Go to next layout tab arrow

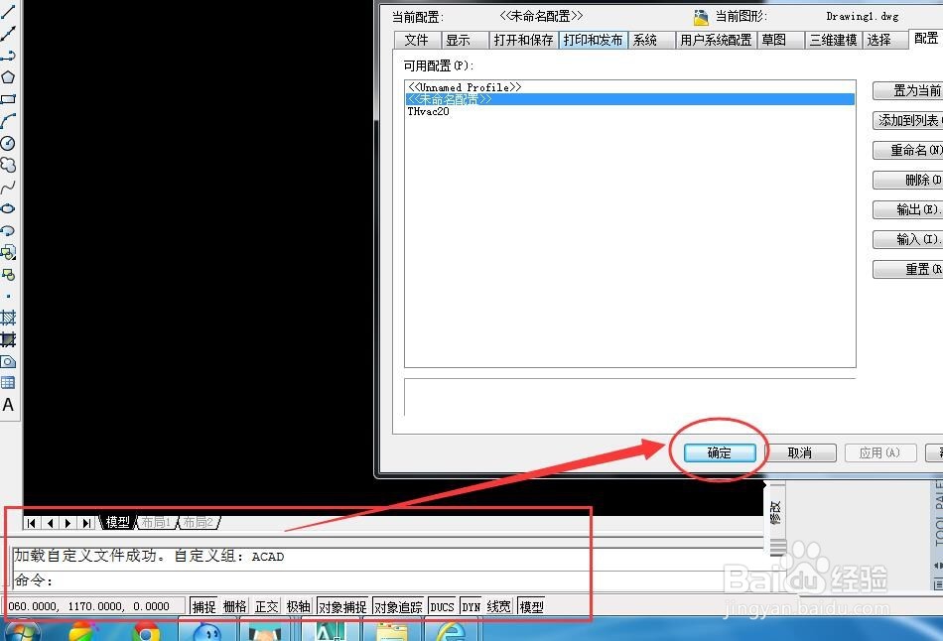tap(67, 523)
